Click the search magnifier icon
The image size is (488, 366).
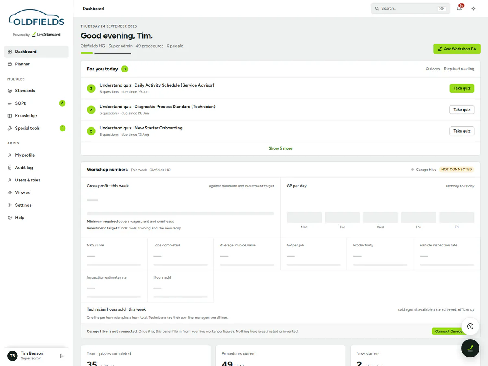(377, 9)
